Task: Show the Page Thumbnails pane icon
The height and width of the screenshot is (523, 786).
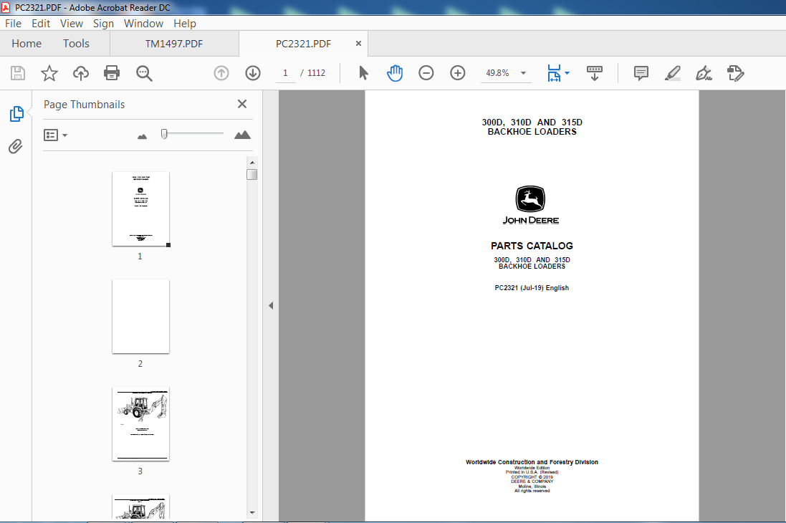Action: click(16, 114)
